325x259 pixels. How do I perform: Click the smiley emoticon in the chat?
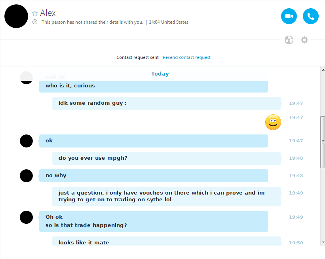coord(273,122)
